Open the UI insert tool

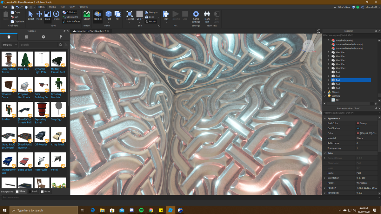coord(117,15)
